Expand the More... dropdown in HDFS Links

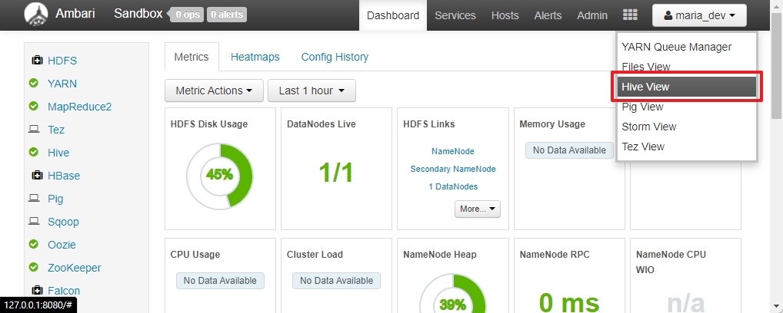pyautogui.click(x=478, y=209)
